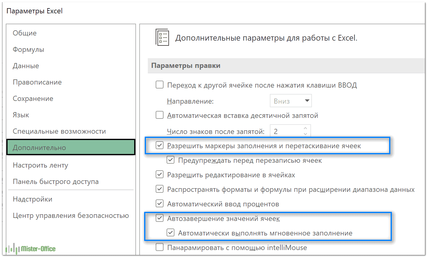Click the Число знаков после запятой field
The height and width of the screenshot is (257, 427).
(x=286, y=131)
